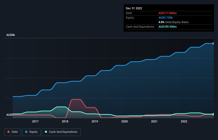Click the 2020 x-axis label
The width and height of the screenshot is (218, 140).
coord(125,121)
